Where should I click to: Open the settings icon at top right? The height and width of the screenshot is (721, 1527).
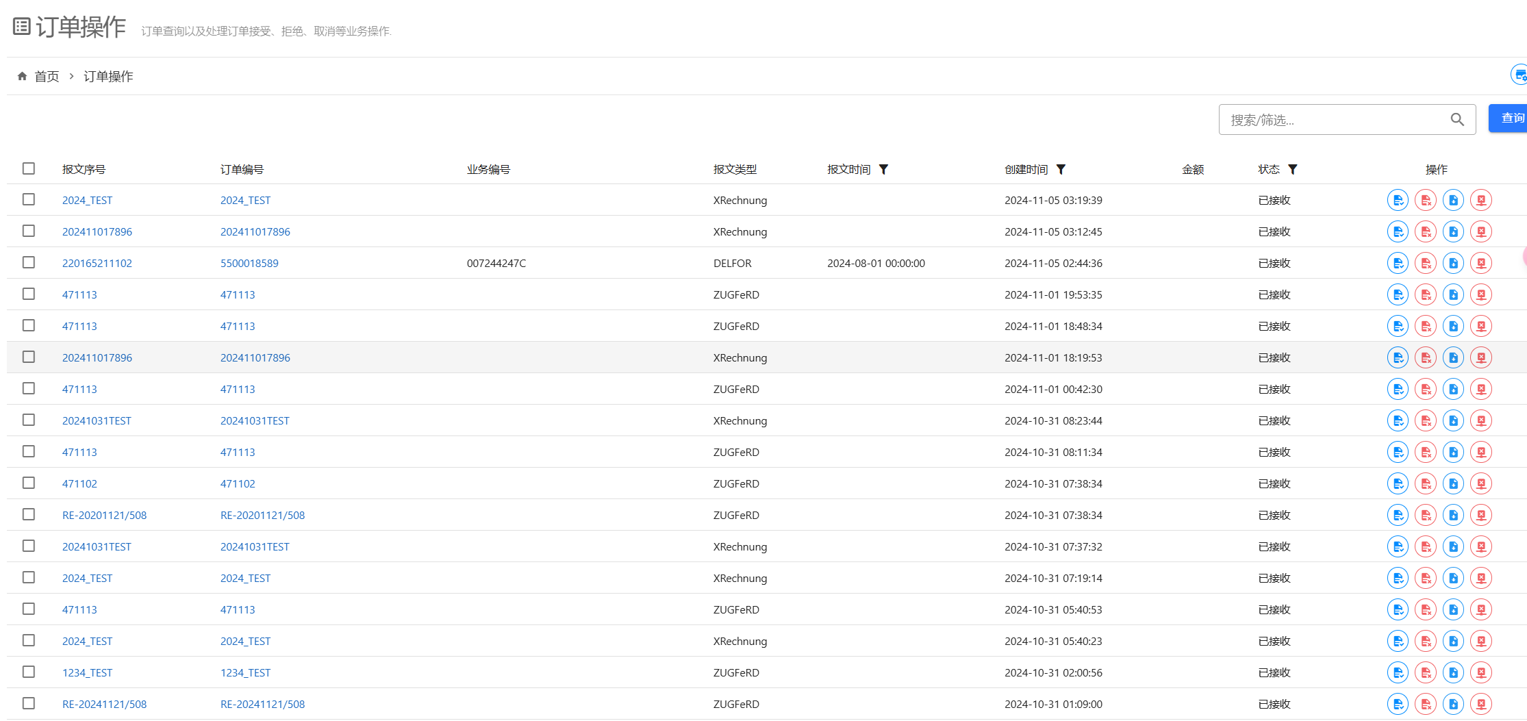click(1519, 75)
